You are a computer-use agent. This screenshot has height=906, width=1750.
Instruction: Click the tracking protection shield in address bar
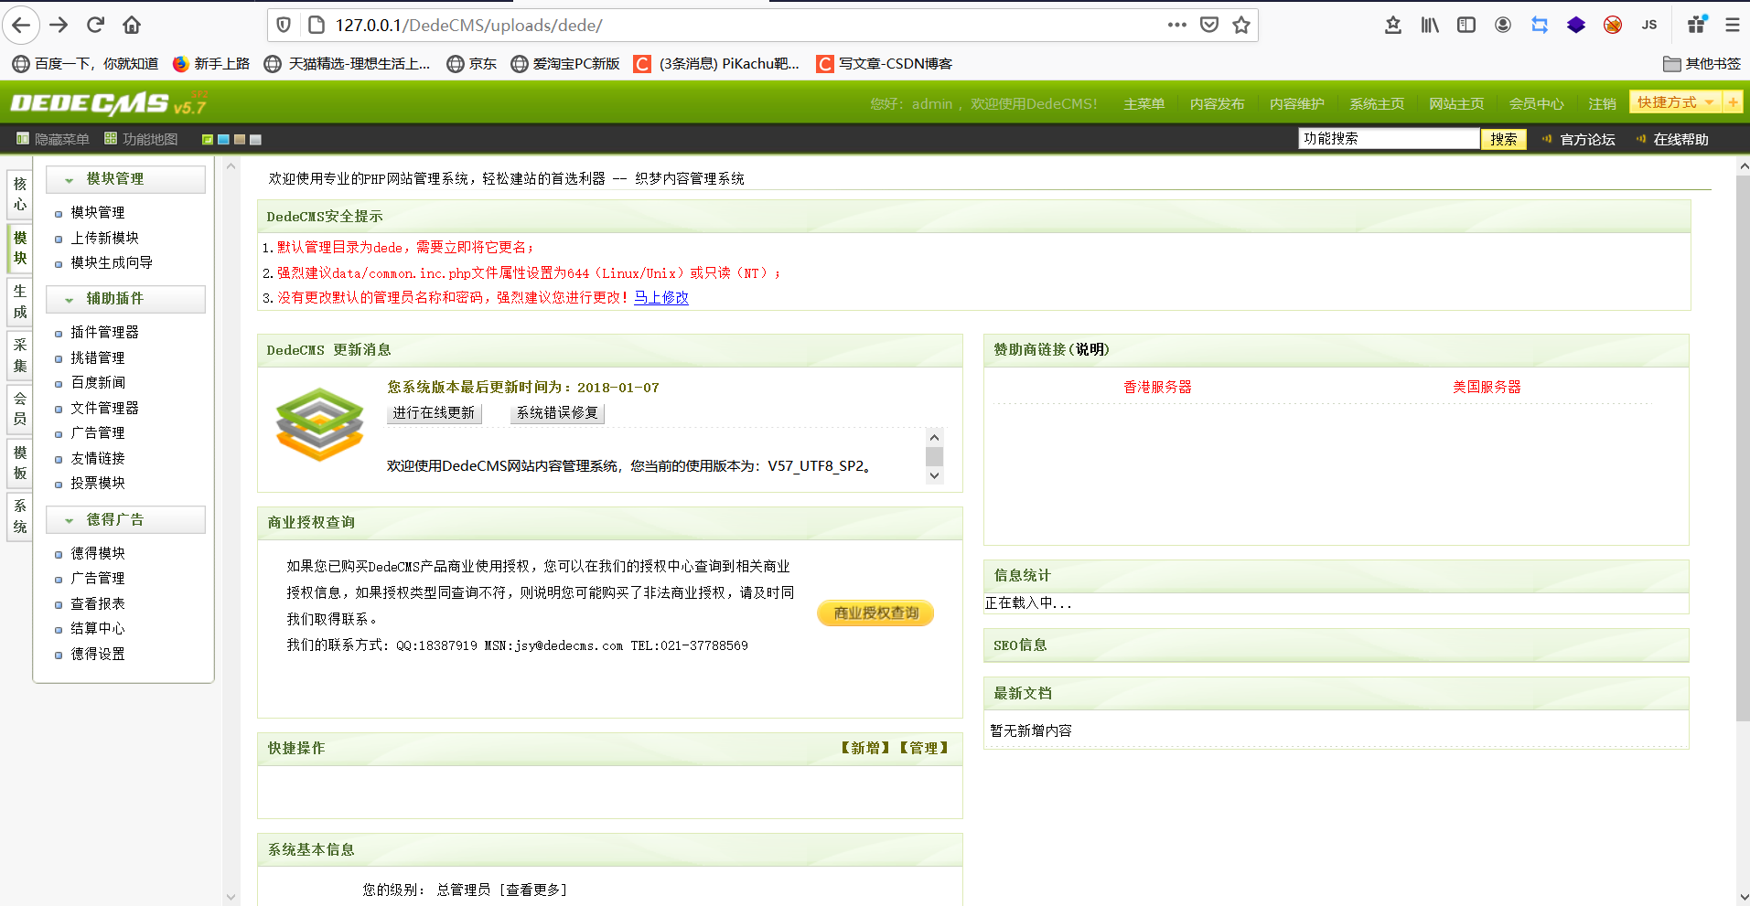coord(283,25)
